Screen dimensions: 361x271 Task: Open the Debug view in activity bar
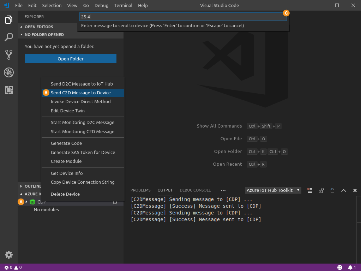click(9, 72)
